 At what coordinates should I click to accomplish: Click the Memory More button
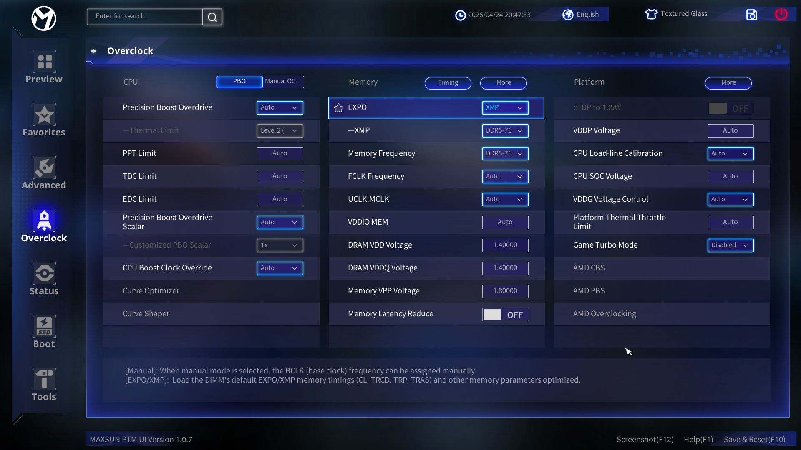(x=504, y=83)
